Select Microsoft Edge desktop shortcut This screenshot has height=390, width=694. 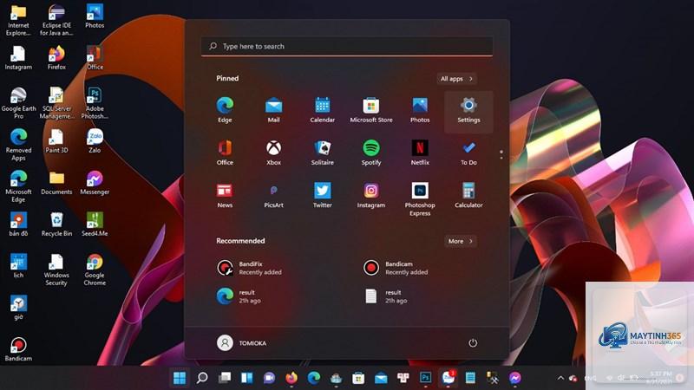[x=18, y=186]
